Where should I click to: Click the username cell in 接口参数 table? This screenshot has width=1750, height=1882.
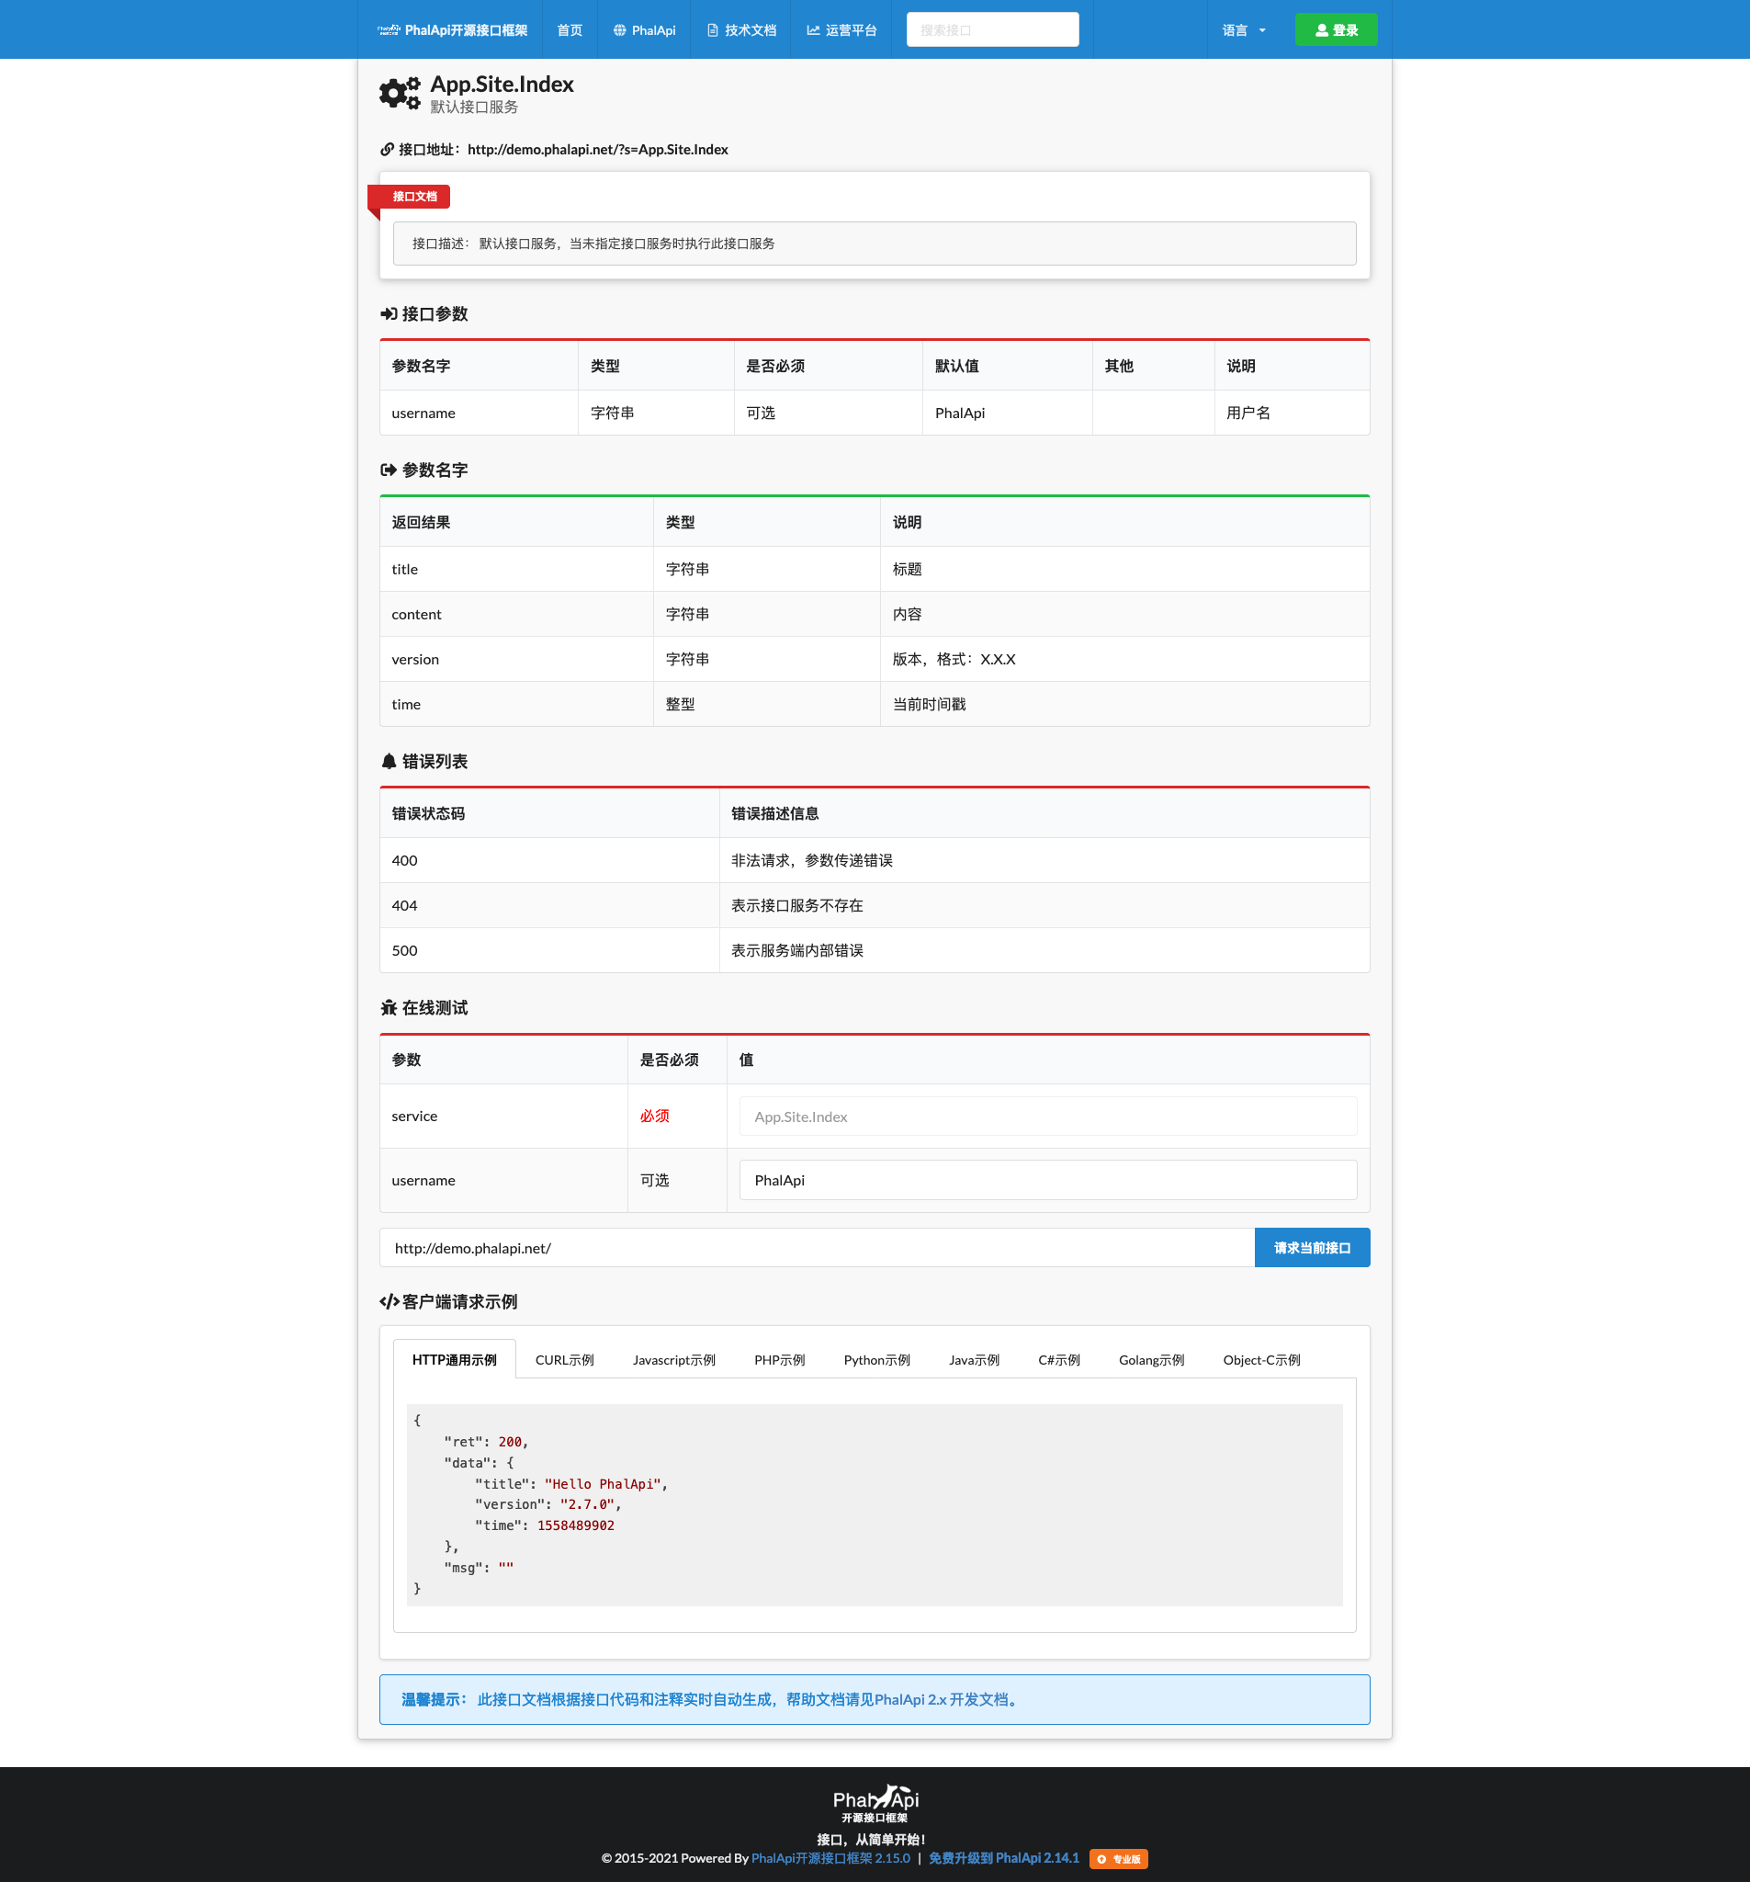coord(479,413)
